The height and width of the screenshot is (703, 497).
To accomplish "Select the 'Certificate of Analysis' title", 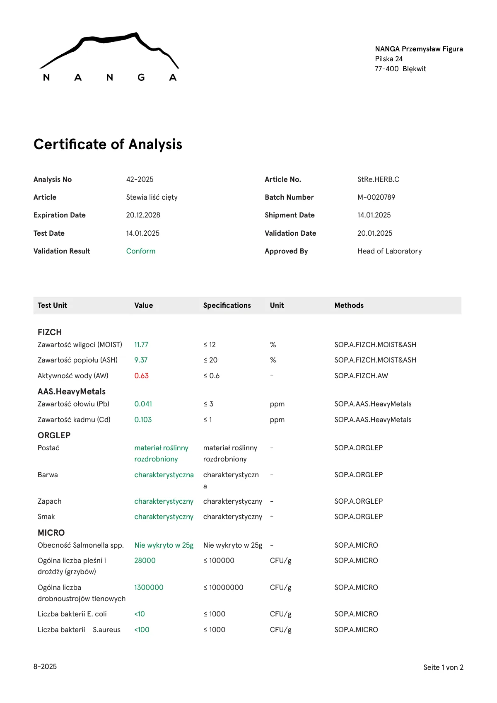I will [x=108, y=144].
